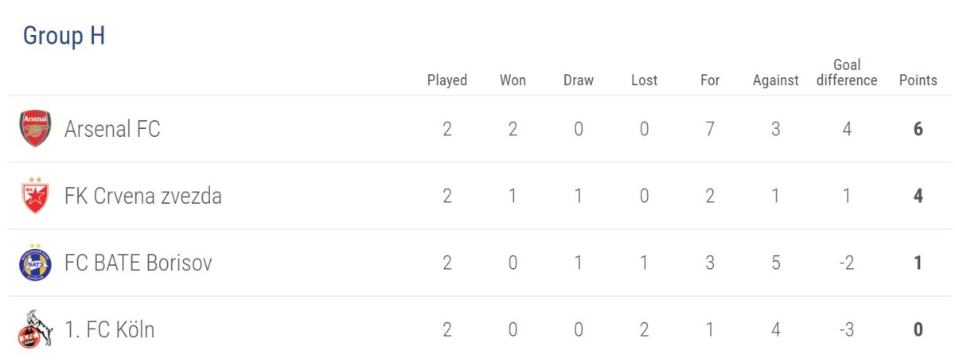Sort by the Points column header
The image size is (955, 362).
point(918,80)
